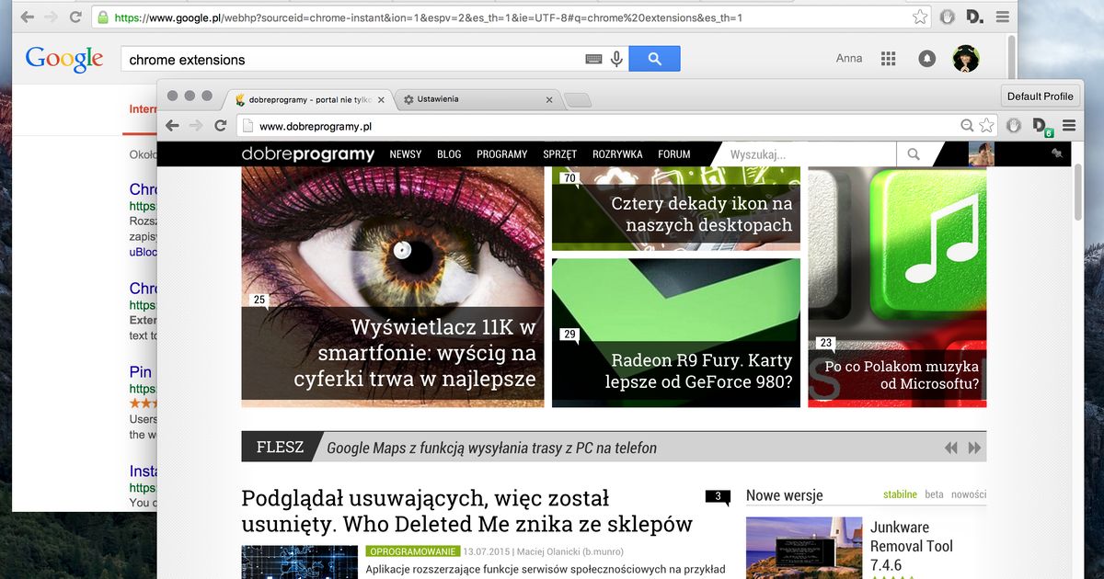
Task: Show next FLESZ headline with right arrows
Action: (x=975, y=448)
